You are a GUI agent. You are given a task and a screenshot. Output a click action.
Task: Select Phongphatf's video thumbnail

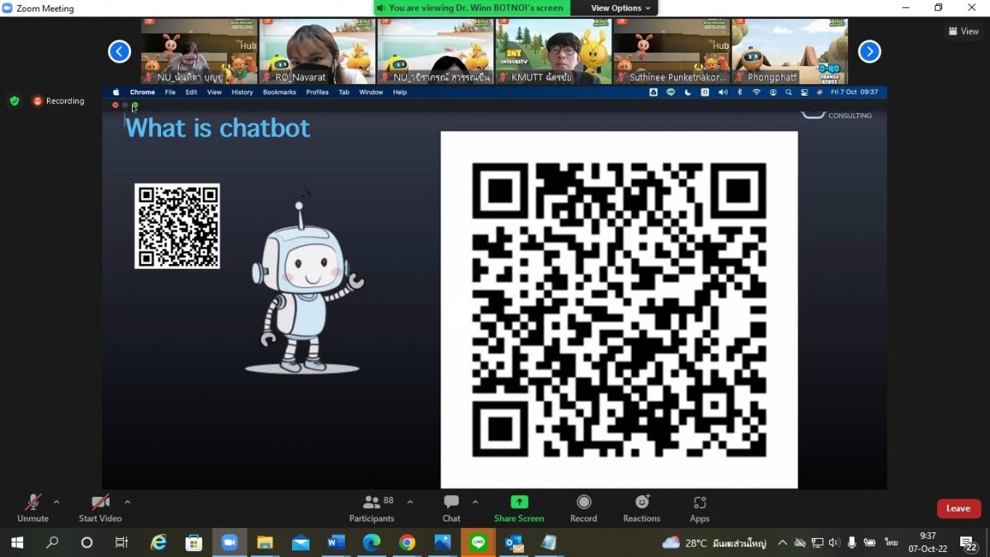coord(790,51)
